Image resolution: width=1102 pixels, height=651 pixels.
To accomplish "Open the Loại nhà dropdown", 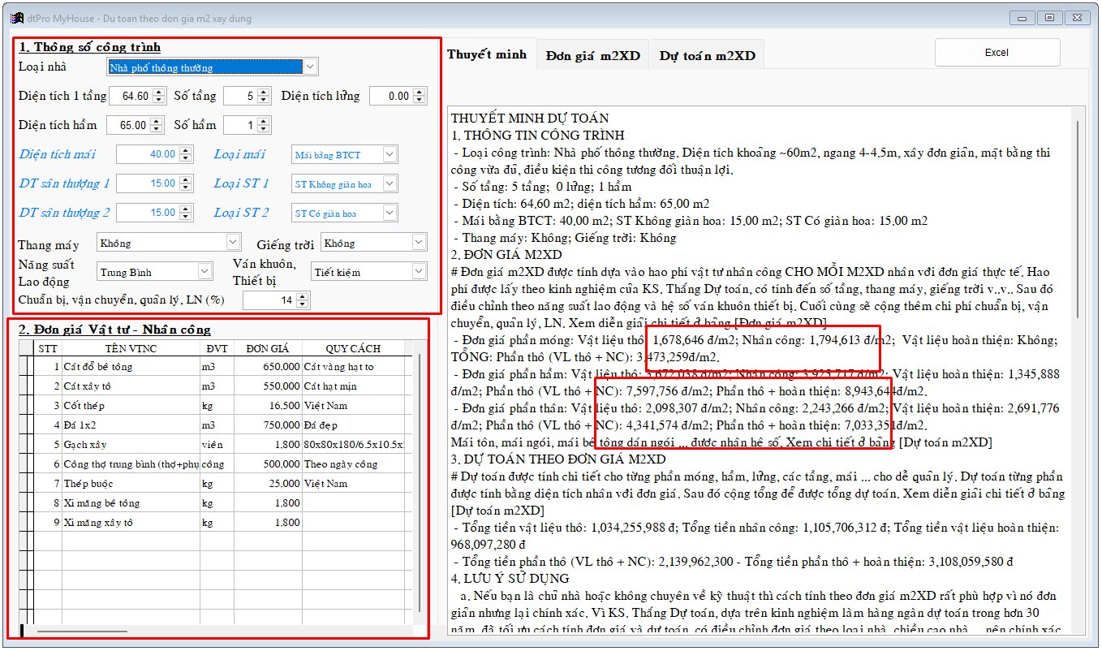I will click(310, 67).
